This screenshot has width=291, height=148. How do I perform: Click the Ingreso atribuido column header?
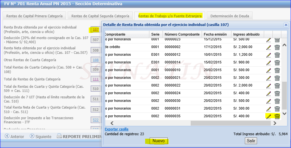pos(247,34)
